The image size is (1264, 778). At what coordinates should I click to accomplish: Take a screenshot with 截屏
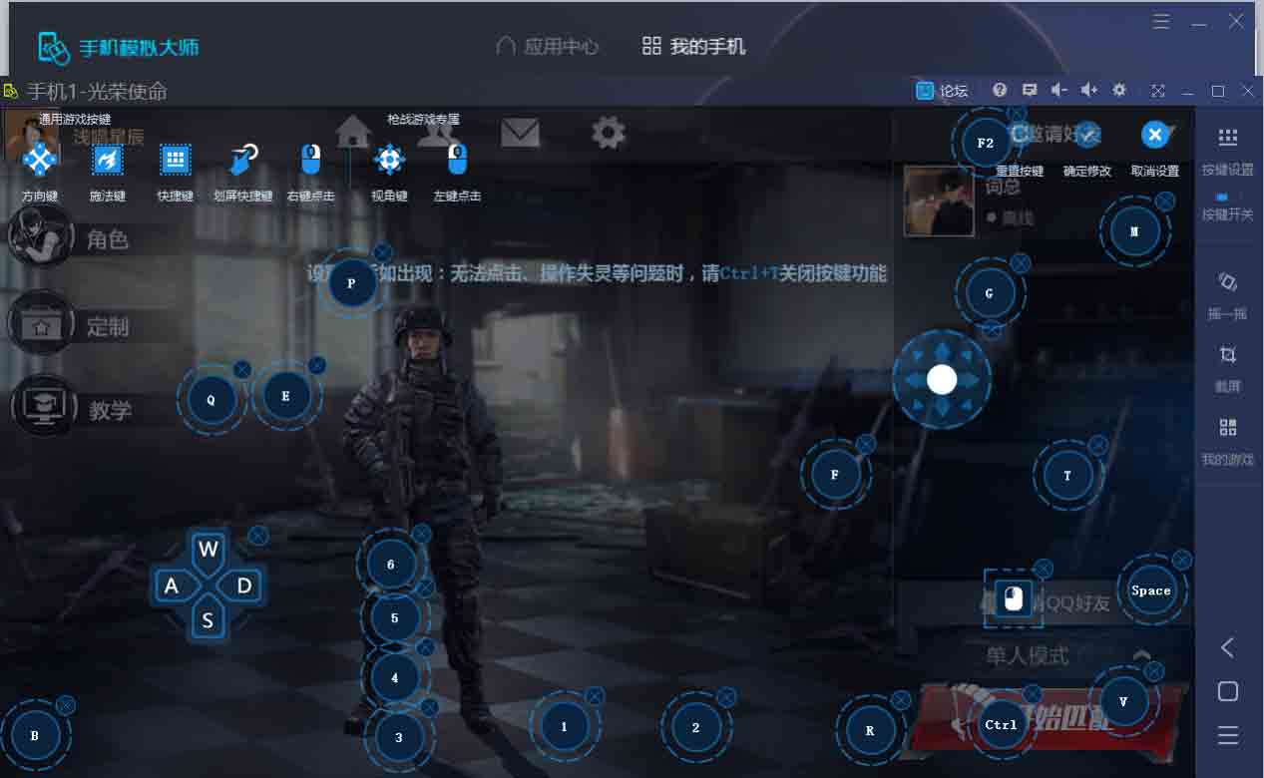click(x=1228, y=368)
